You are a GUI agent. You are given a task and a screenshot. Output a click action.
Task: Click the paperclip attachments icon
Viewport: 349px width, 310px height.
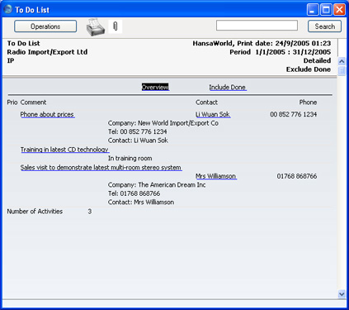point(116,26)
